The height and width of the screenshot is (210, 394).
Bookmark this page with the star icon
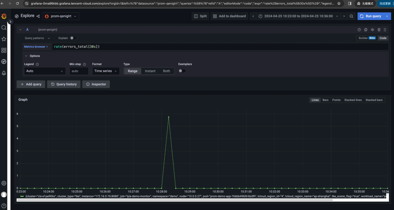click(339, 4)
